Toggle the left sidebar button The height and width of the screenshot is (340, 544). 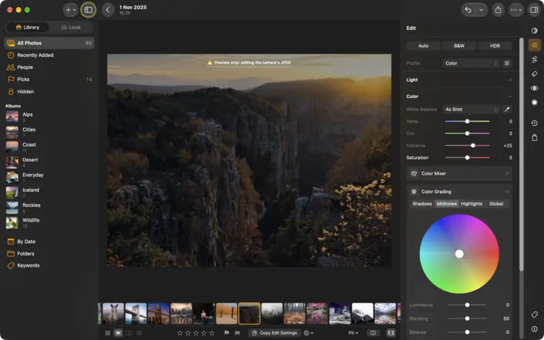pyautogui.click(x=88, y=10)
